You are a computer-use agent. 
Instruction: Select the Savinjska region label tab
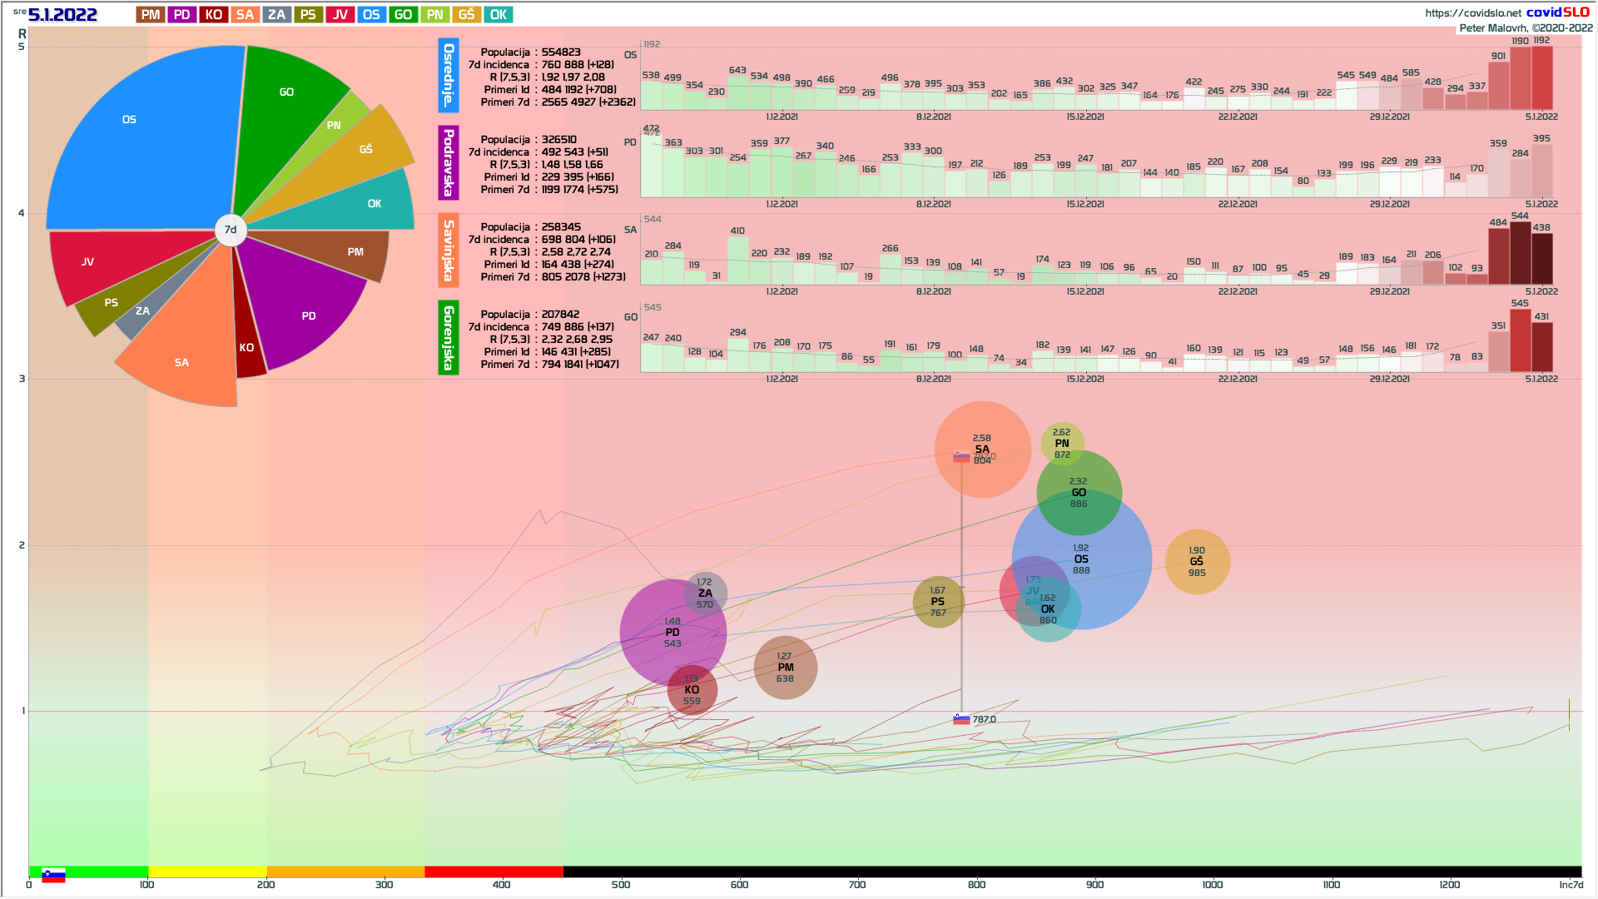[448, 251]
